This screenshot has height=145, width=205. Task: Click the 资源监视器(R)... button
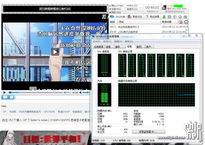(148, 132)
